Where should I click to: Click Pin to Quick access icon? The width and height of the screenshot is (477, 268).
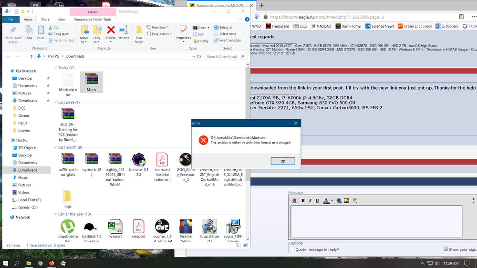13,31
